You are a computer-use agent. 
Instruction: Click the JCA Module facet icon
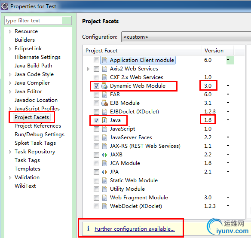tap(104, 163)
